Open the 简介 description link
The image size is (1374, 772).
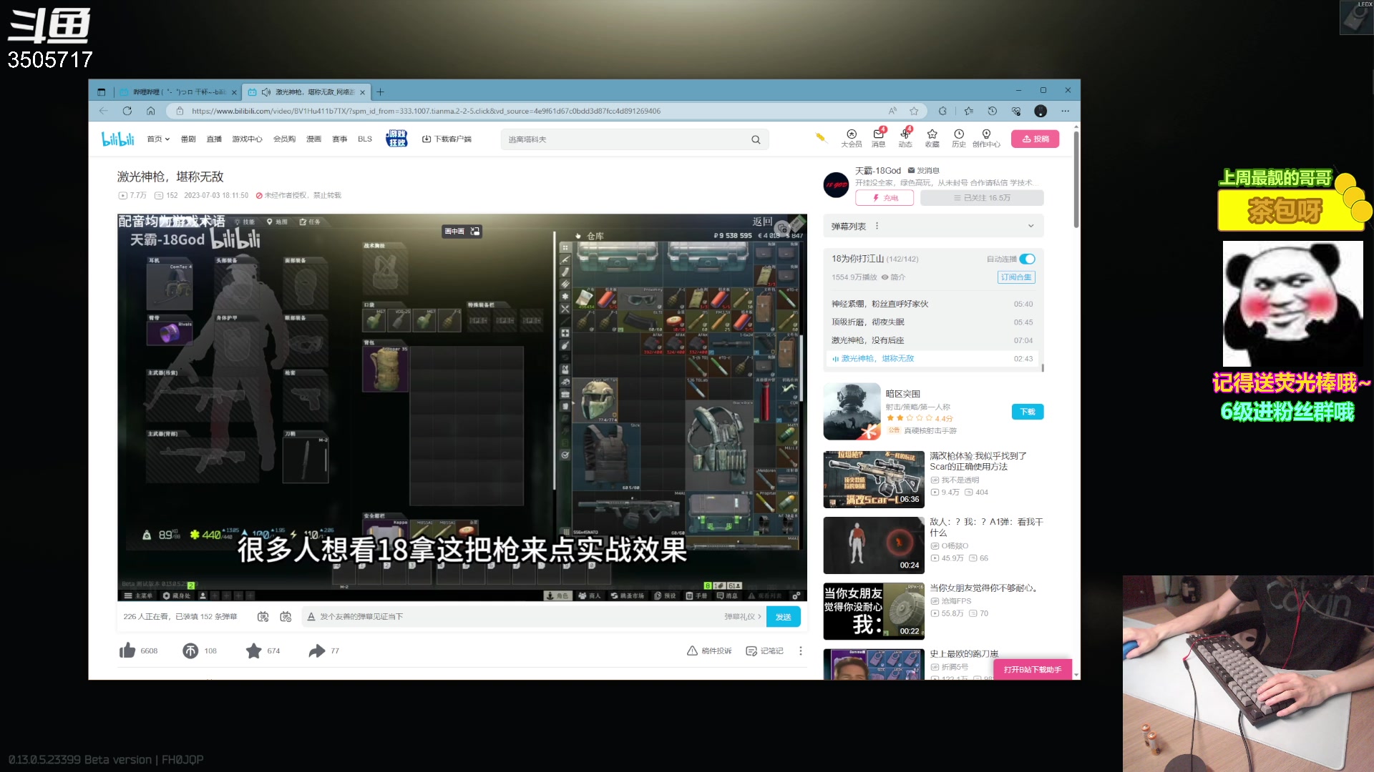tap(894, 277)
